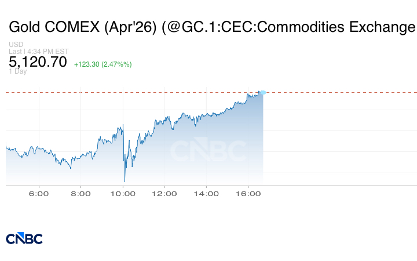Jump to the 10:00 axis label
The width and height of the screenshot is (417, 261).
tap(123, 194)
